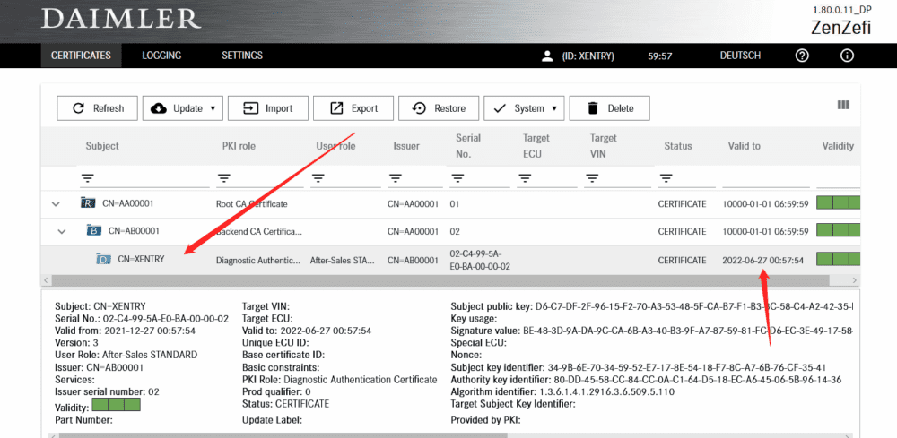The width and height of the screenshot is (897, 438).
Task: Open the column chooser icon
Action: point(843,105)
